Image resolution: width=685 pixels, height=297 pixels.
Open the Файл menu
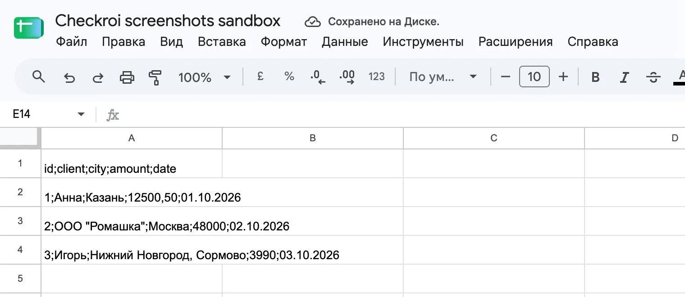pos(72,42)
